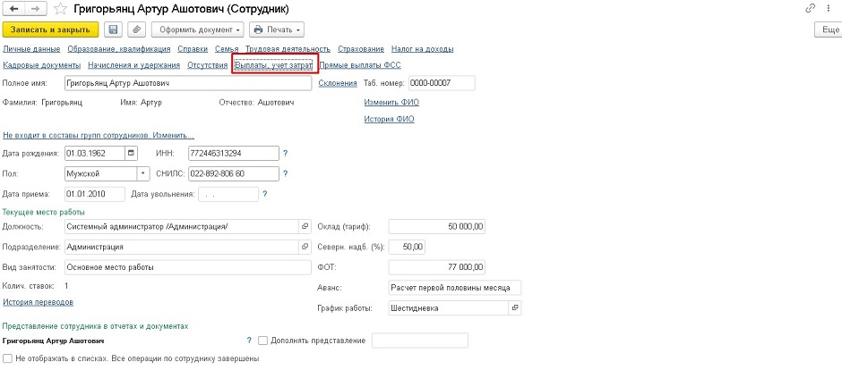Check the Не отображать в списках box
The height and width of the screenshot is (387, 842).
point(8,358)
